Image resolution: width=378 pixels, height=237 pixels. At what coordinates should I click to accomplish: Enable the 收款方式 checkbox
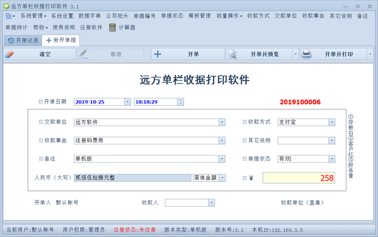tap(244, 122)
